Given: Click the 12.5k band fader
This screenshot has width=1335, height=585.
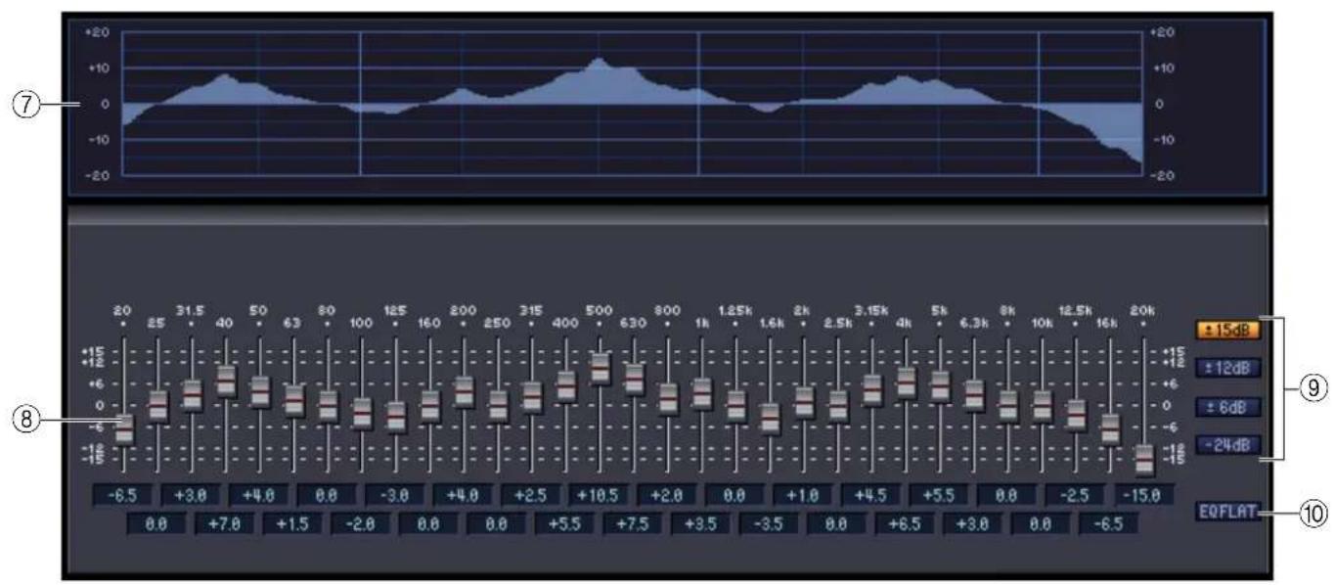Looking at the screenshot, I should (1075, 413).
